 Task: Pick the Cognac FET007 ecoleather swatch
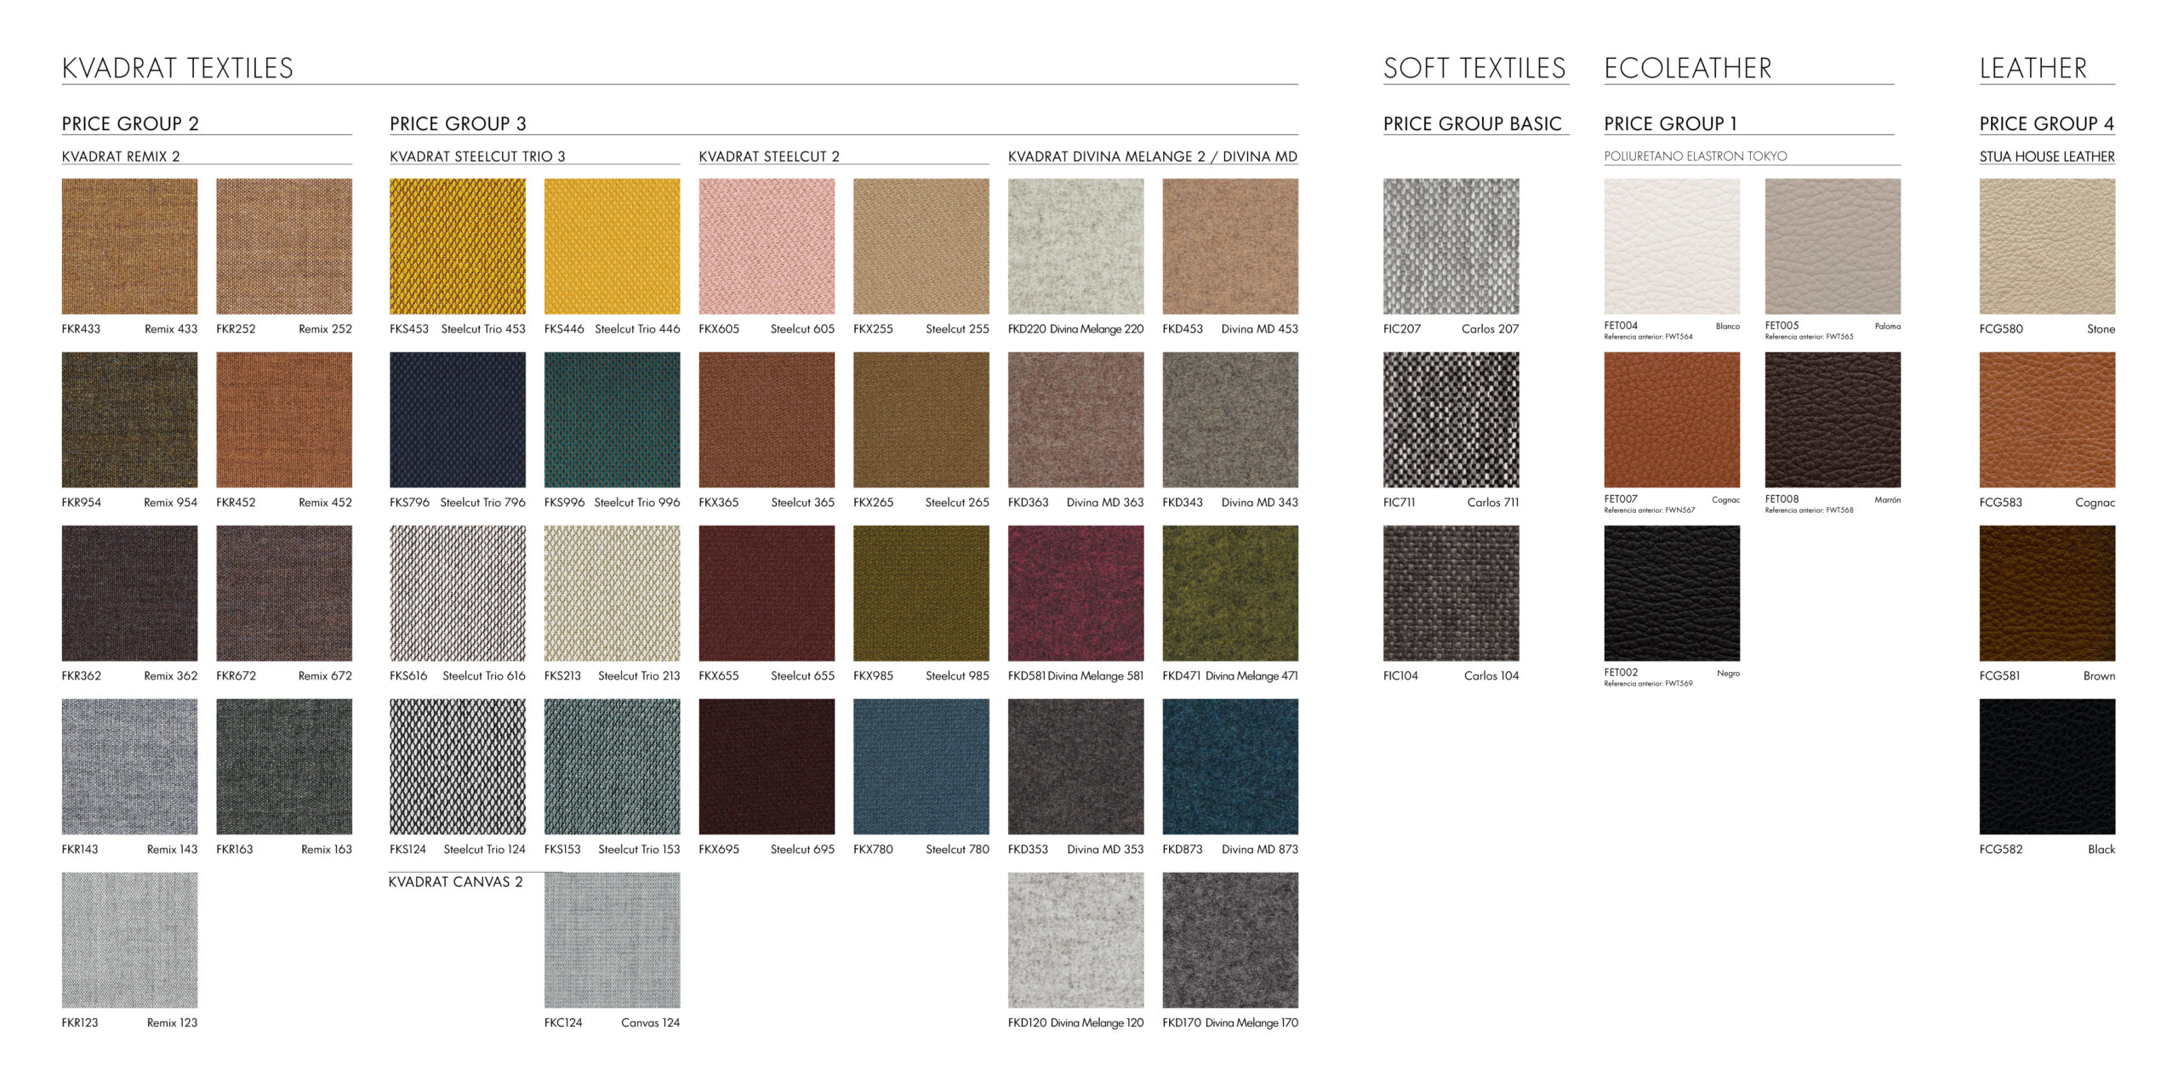(x=1672, y=419)
